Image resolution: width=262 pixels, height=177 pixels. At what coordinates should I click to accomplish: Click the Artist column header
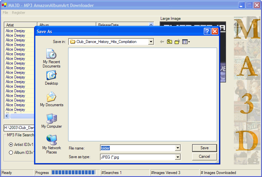[21, 25]
